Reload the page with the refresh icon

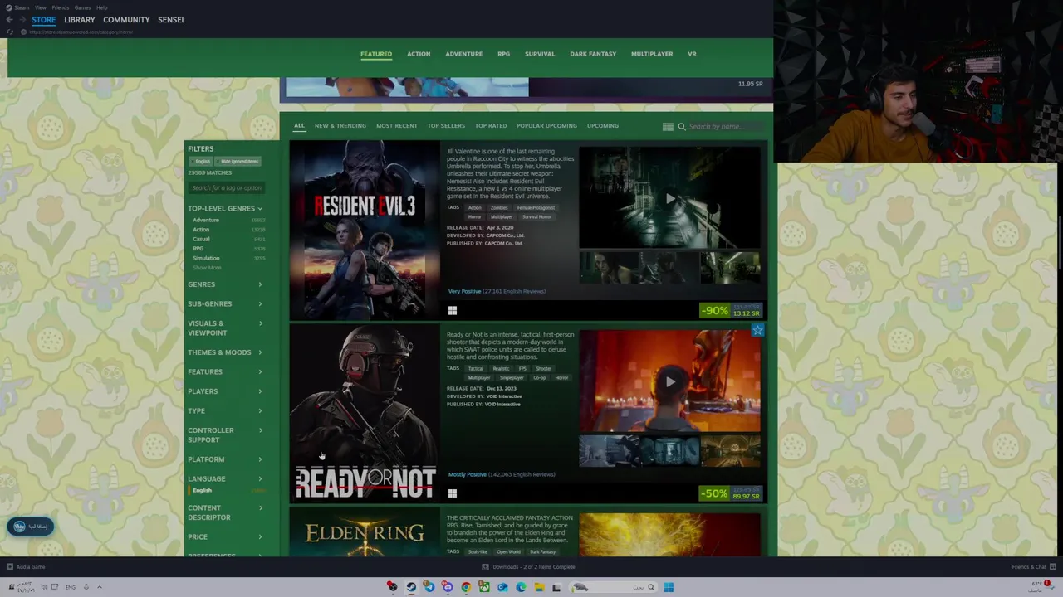(x=10, y=32)
